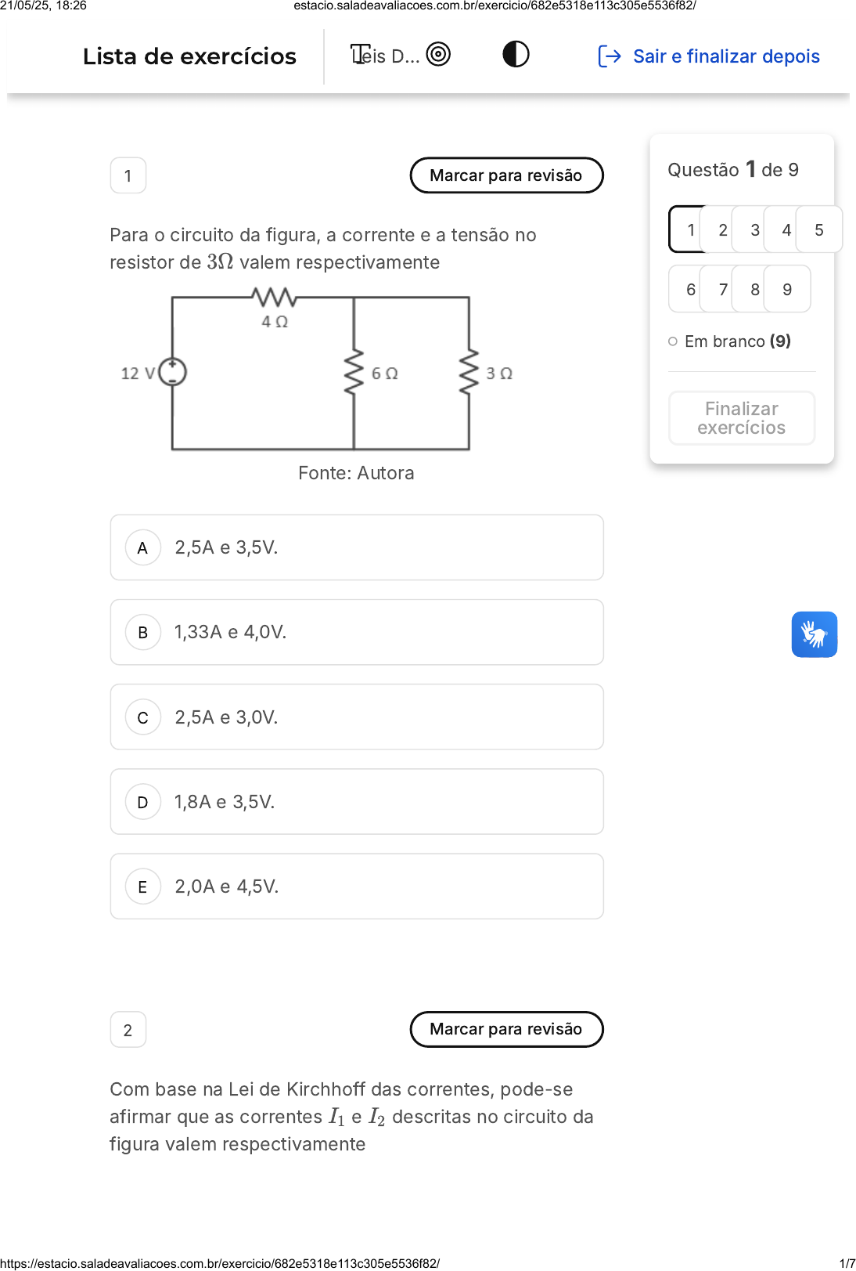Jump to question 9 in the navigator
The height and width of the screenshot is (1271, 856).
pos(787,289)
